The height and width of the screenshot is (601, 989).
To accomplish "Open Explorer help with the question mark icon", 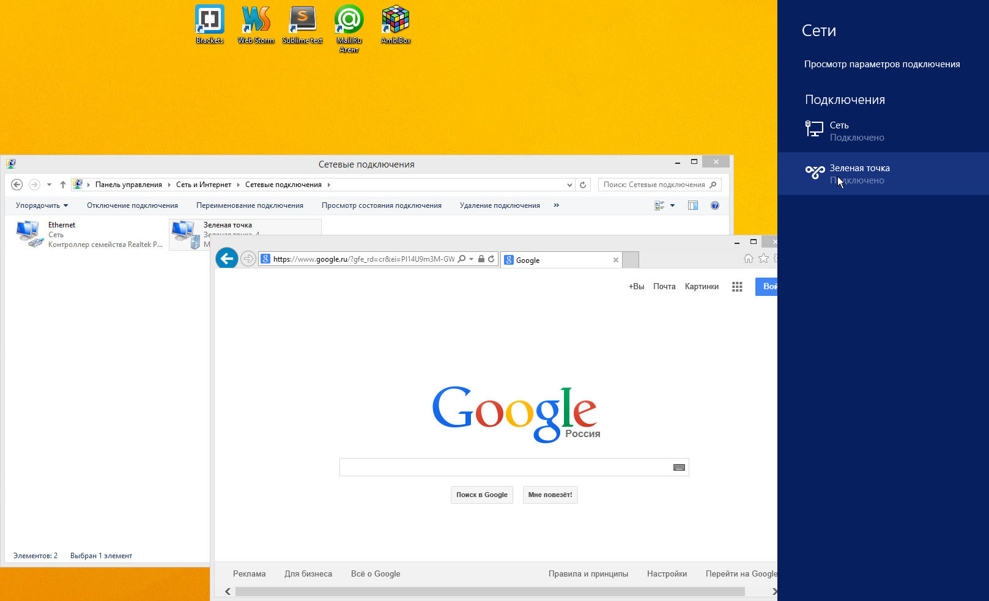I will pyautogui.click(x=715, y=205).
